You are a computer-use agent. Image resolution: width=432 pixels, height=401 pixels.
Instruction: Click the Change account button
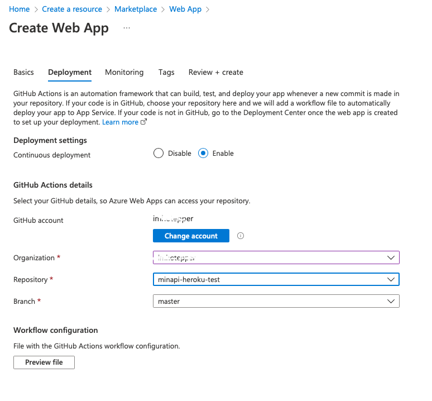click(191, 236)
